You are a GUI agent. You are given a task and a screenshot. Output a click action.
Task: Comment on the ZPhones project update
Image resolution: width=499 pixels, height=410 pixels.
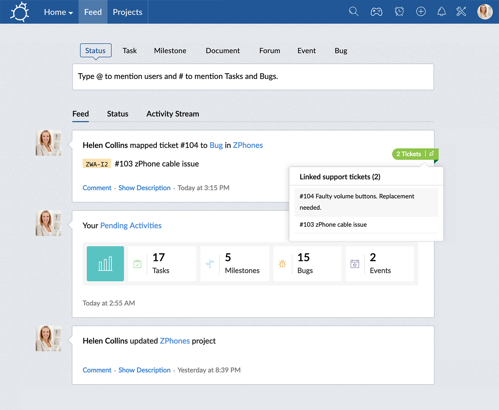[97, 370]
